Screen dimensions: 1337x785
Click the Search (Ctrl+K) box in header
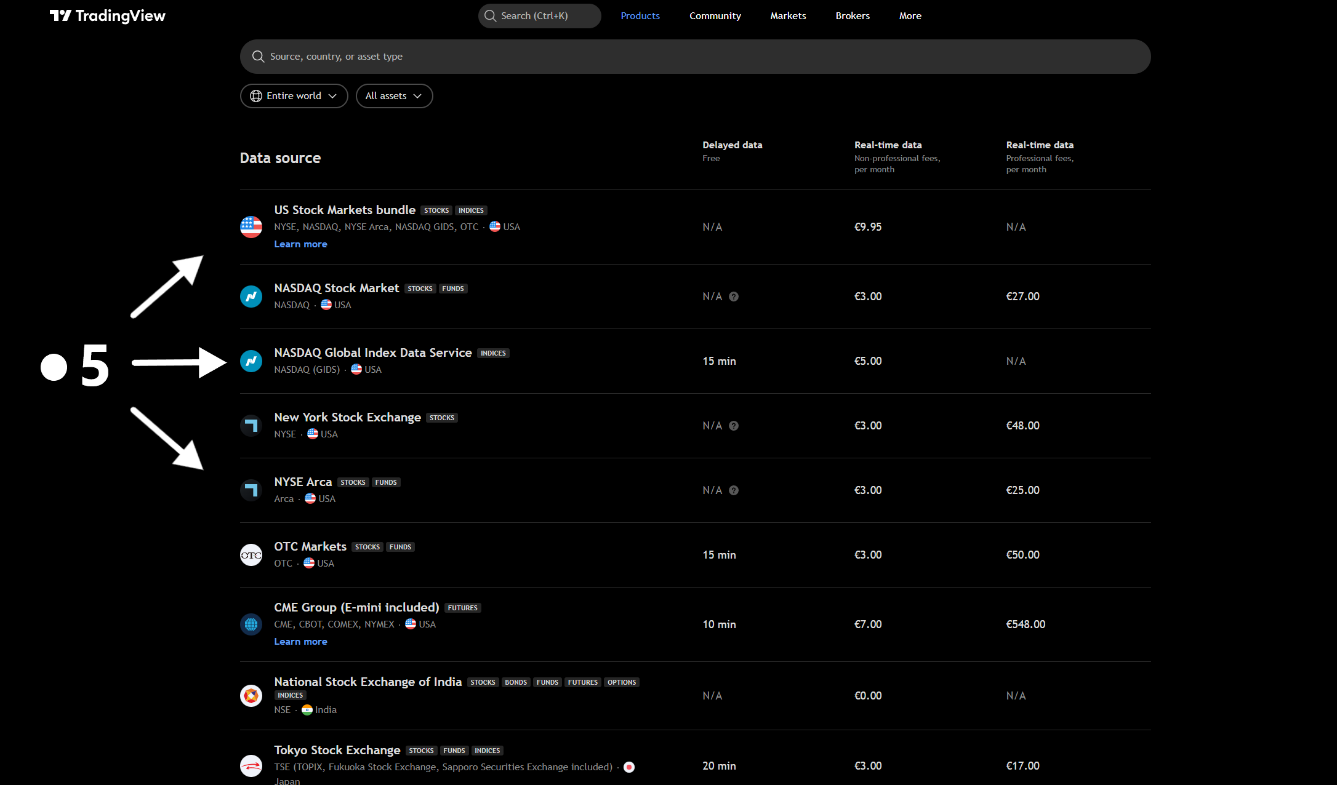point(539,16)
